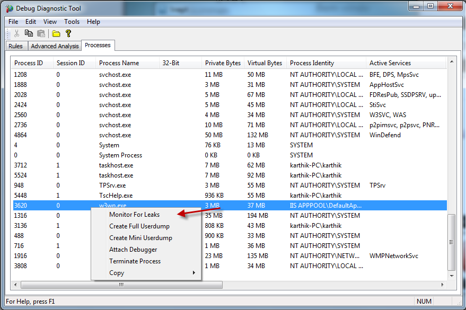This screenshot has height=310, width=466.
Task: Click the yellow question mark Help icon
Action: [x=68, y=33]
